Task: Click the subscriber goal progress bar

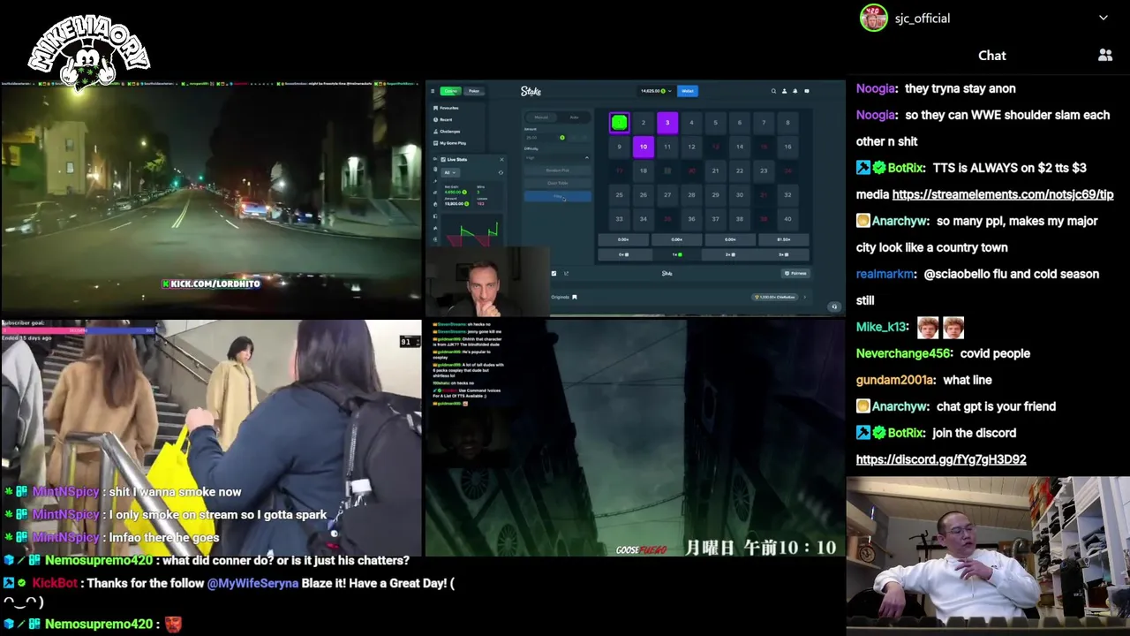Action: [x=79, y=330]
